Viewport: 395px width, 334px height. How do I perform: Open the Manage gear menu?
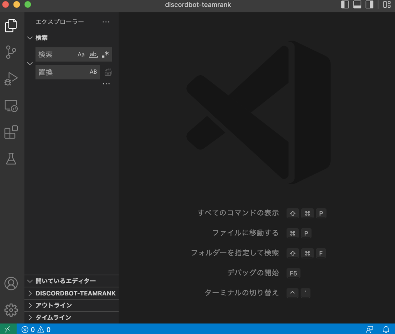coord(11,310)
